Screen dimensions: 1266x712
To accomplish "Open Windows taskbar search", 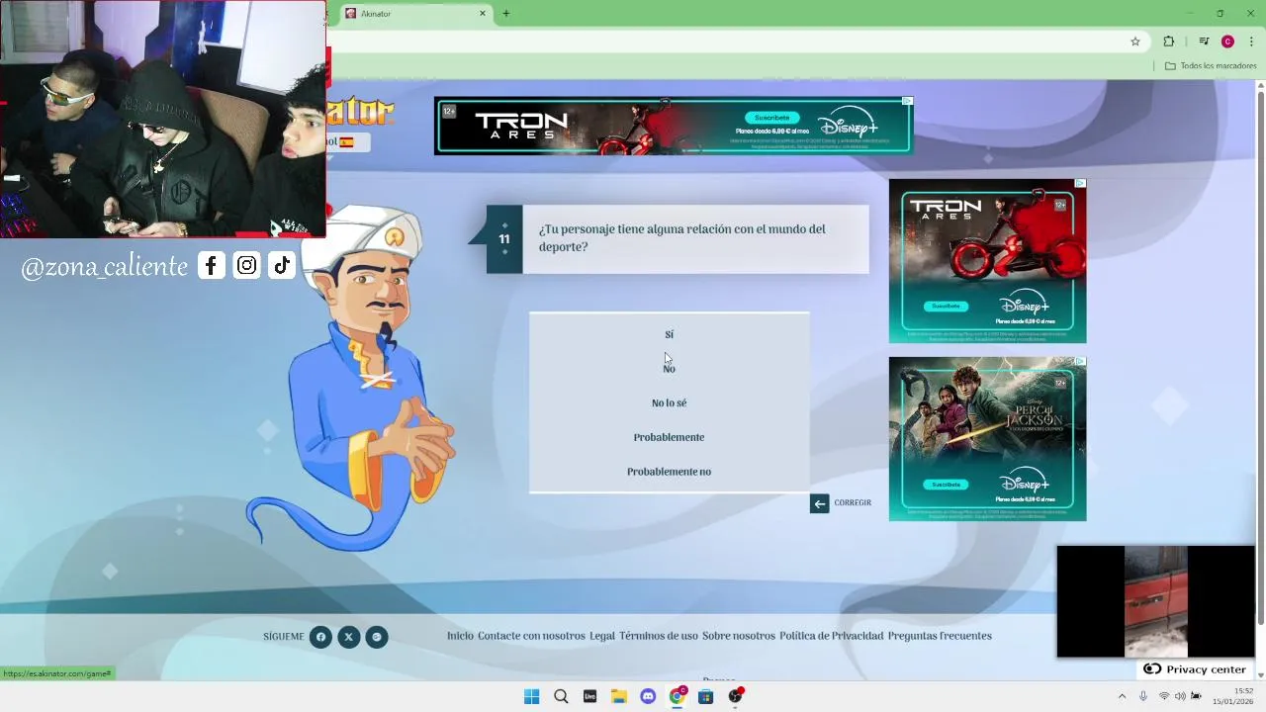I will pos(561,696).
